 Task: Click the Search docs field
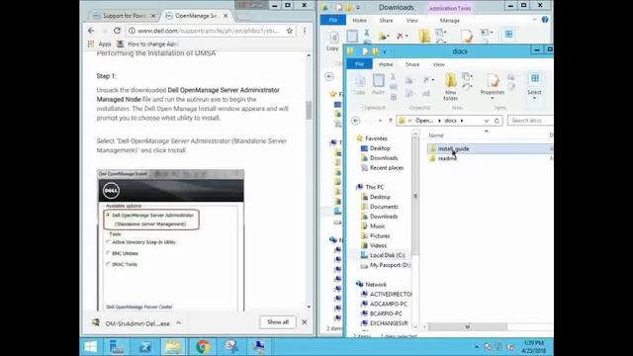[530, 121]
